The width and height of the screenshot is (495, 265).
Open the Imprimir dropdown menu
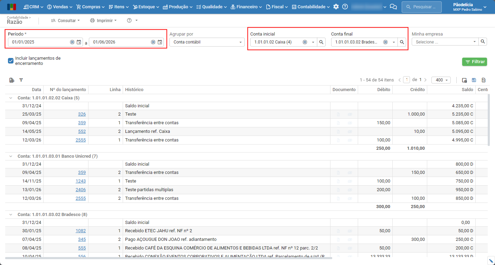pos(103,20)
